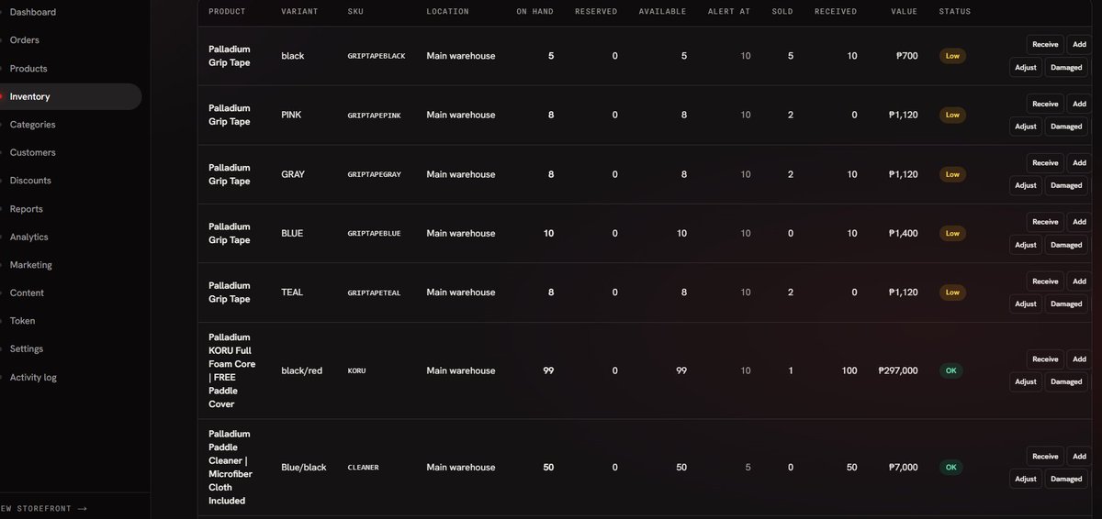Mark Damaged for CLEANER row
The height and width of the screenshot is (519, 1102).
click(x=1066, y=479)
